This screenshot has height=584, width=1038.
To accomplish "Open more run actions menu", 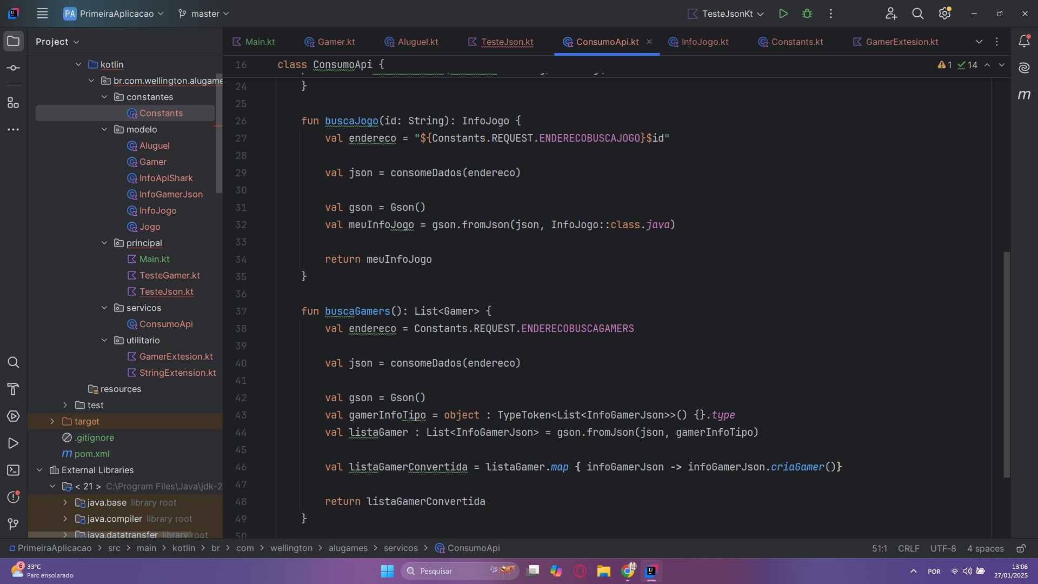I will [x=831, y=14].
